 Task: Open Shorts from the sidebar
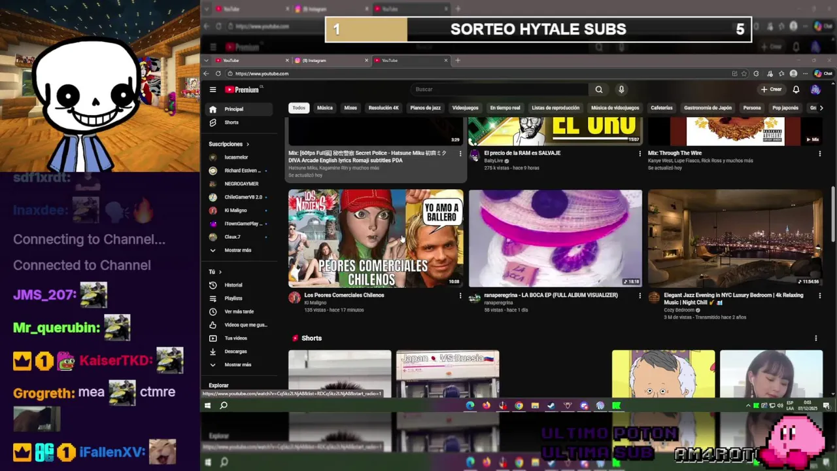click(237, 122)
